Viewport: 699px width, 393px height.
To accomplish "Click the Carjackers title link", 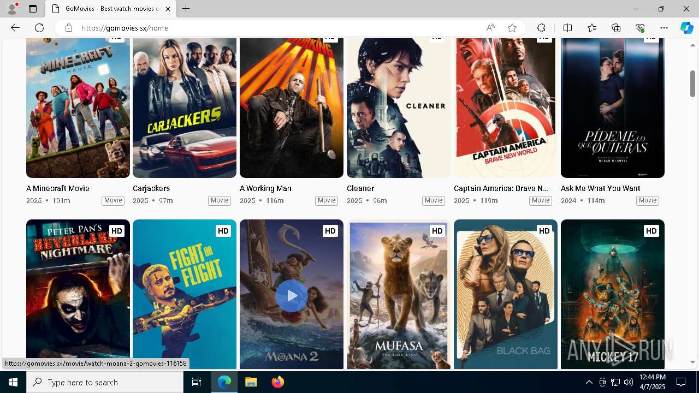I will point(151,188).
